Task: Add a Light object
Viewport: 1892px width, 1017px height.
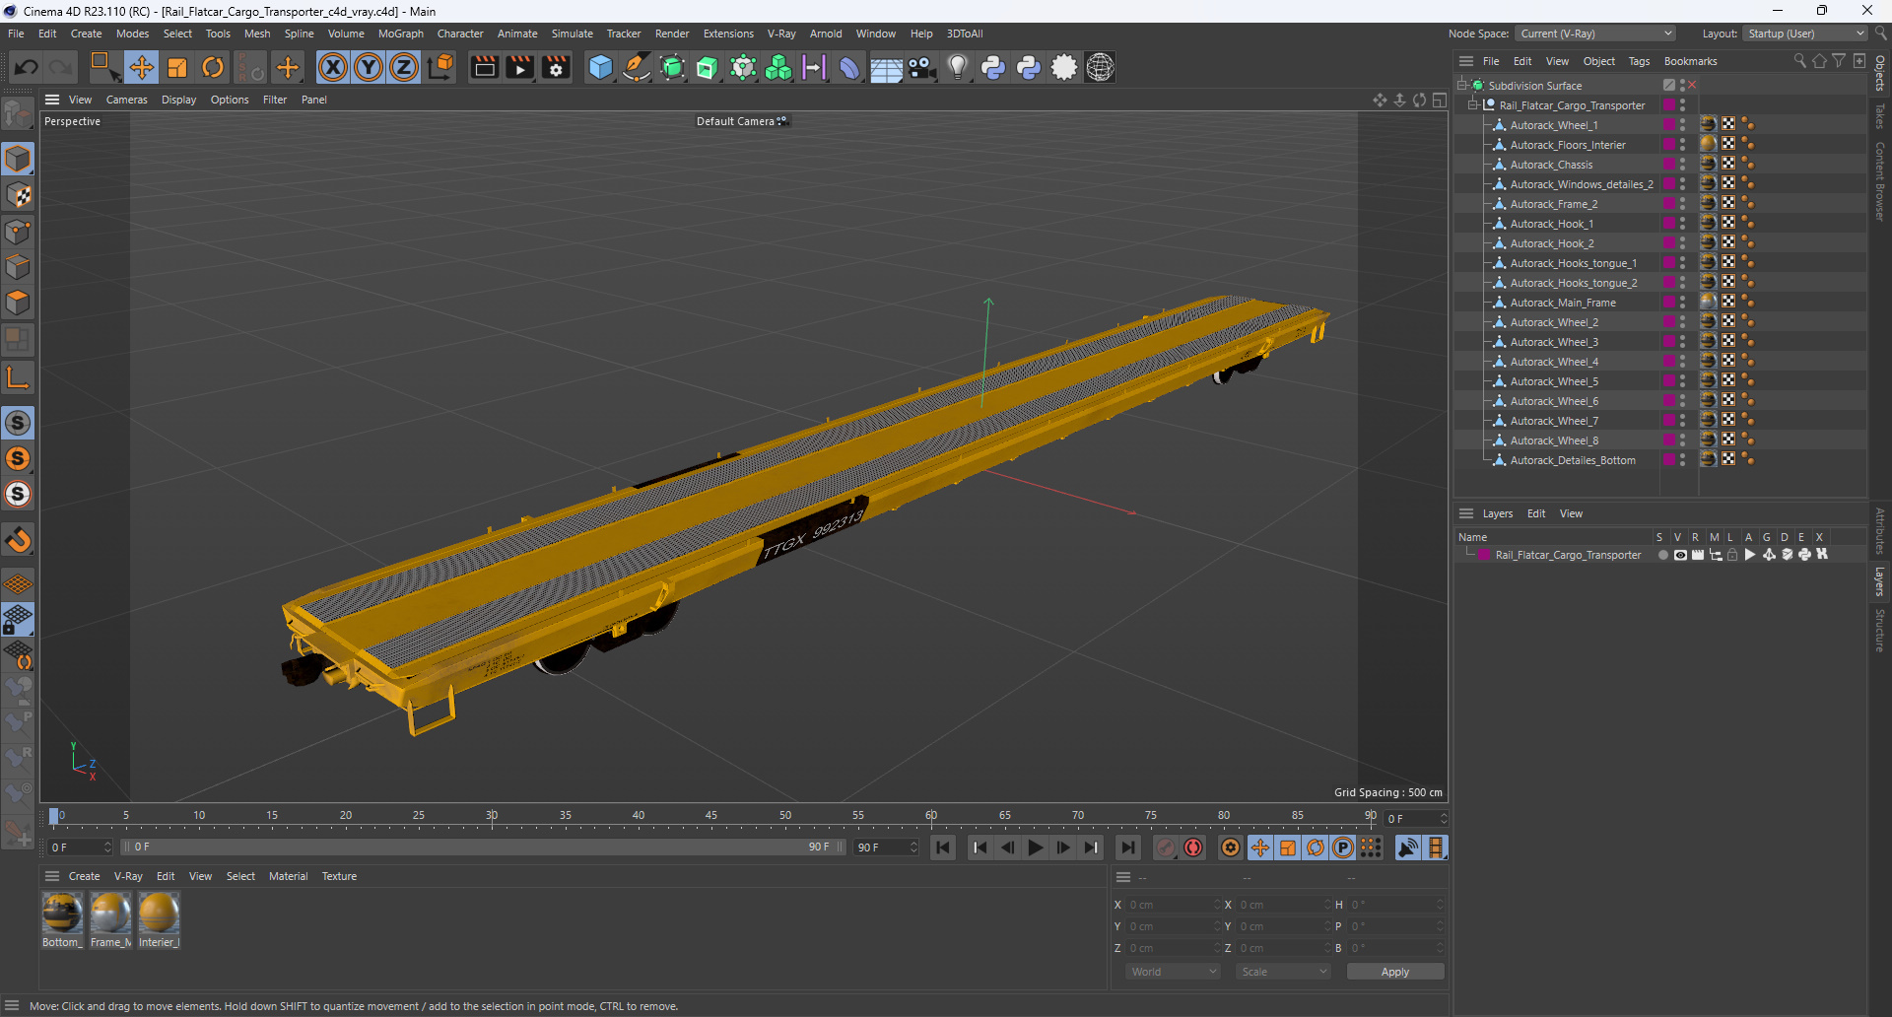Action: coord(957,67)
